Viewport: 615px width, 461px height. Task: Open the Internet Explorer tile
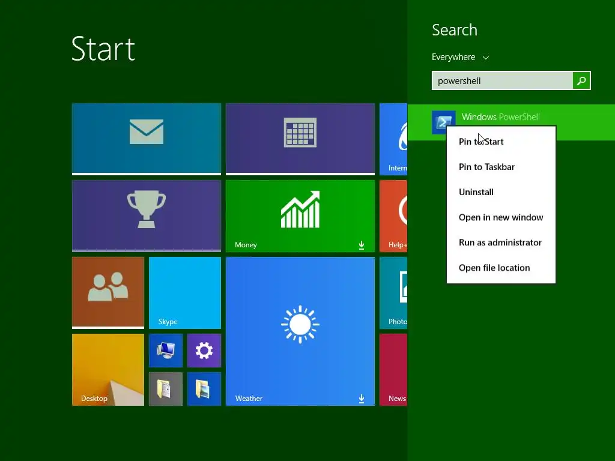(393, 139)
